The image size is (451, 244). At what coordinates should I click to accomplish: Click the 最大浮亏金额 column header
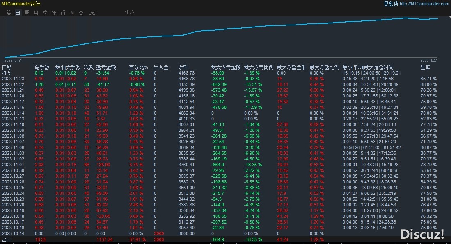click(226, 67)
